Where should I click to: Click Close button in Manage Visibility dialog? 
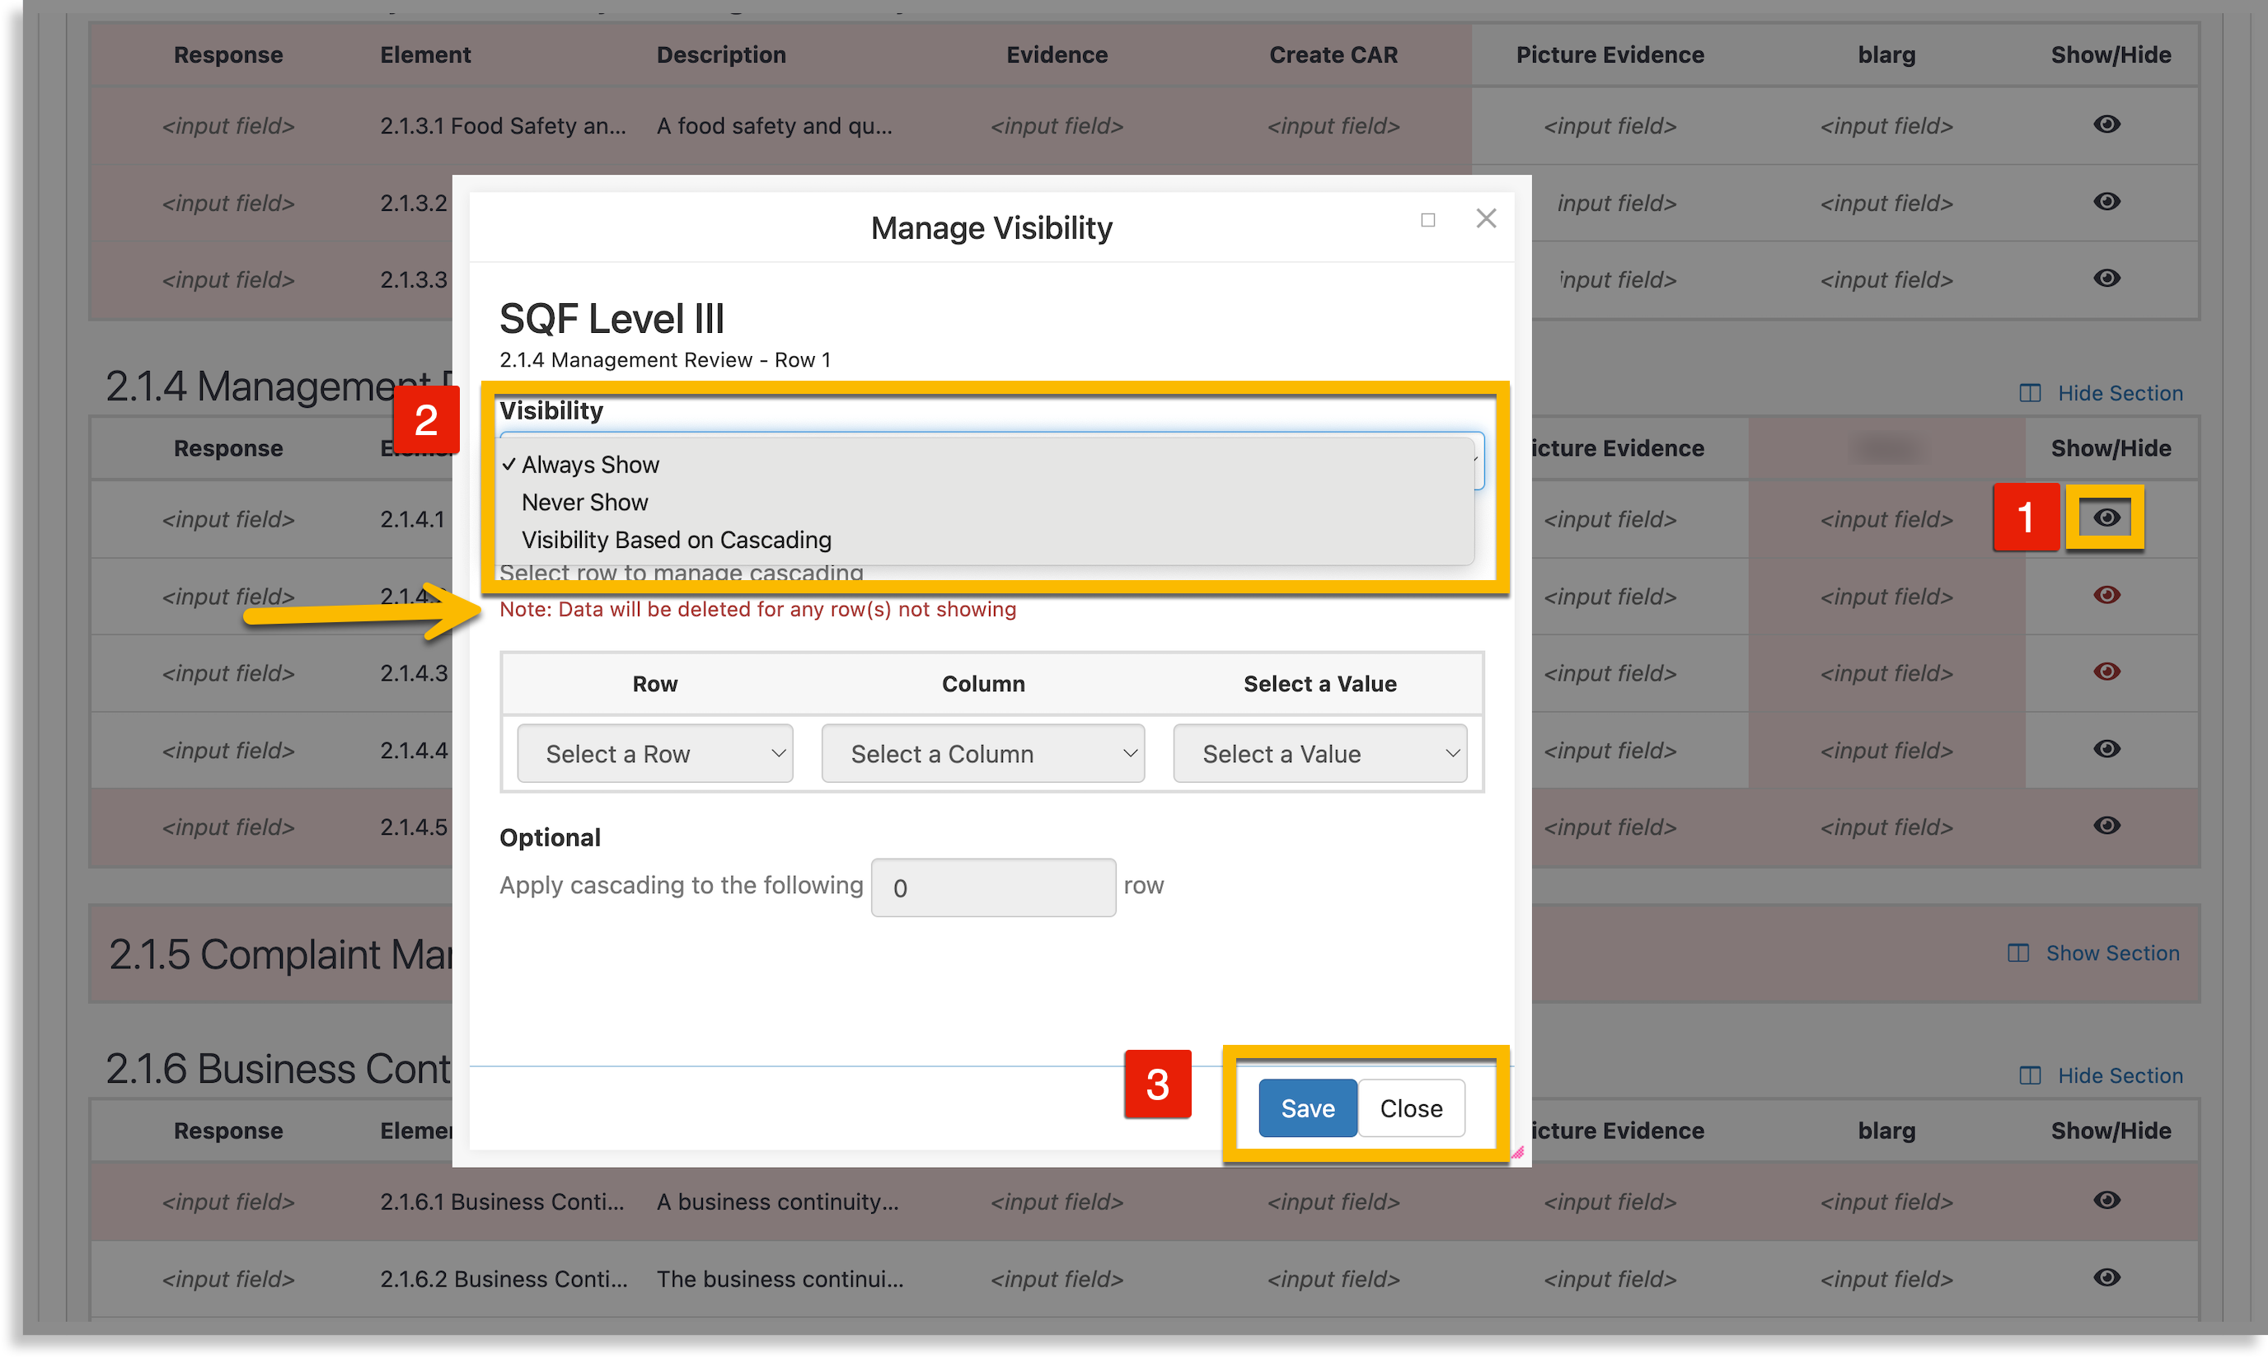(x=1412, y=1108)
